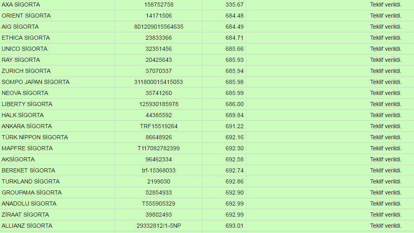Viewport: 414px width, 233px height.
Task: Select MAPFRE SİGORTA number T117082782399
Action: pyautogui.click(x=158, y=148)
